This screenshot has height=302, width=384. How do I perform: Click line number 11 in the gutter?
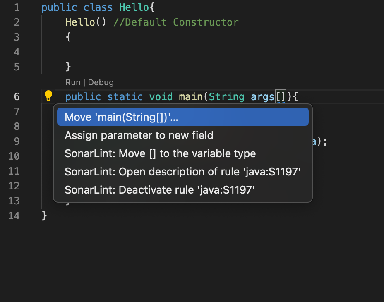pyautogui.click(x=14, y=171)
